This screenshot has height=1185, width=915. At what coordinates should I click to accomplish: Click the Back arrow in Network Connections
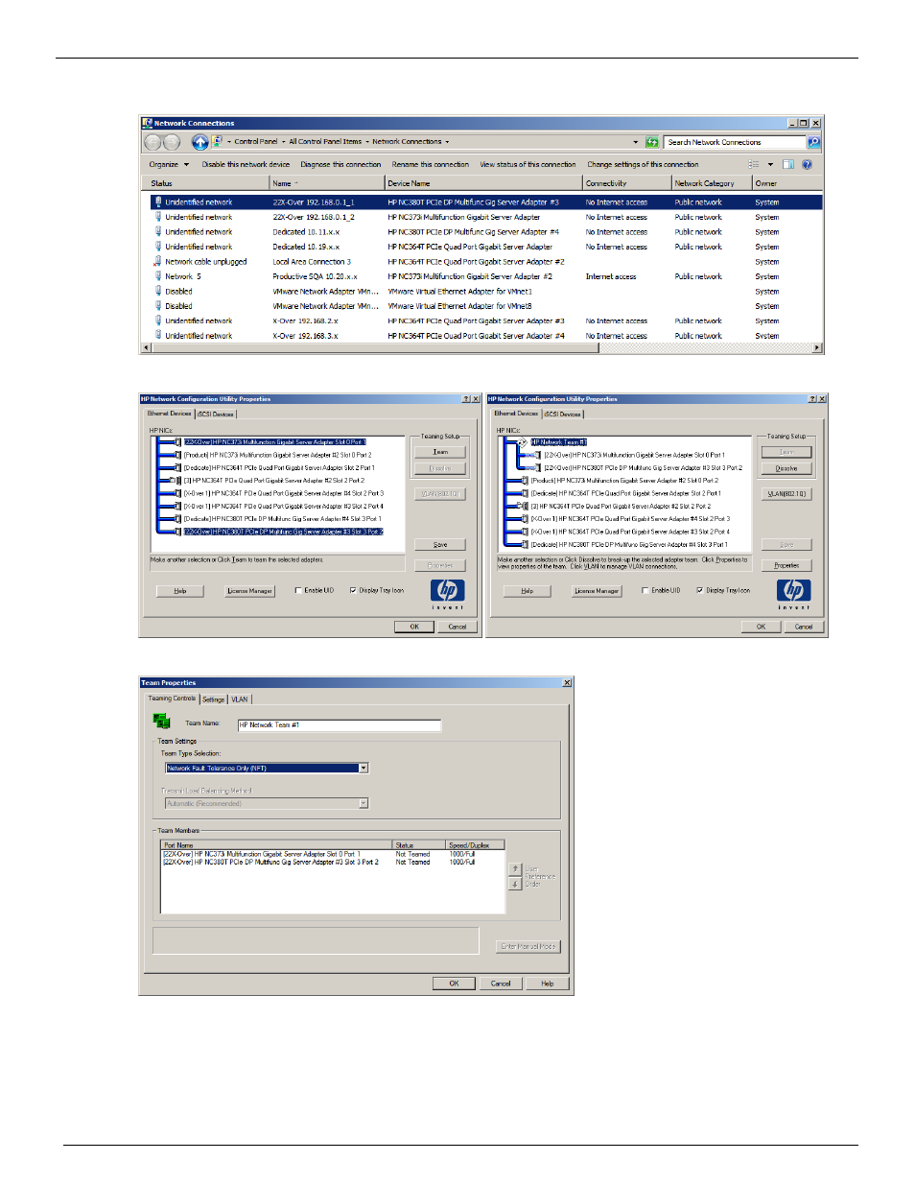[x=152, y=142]
